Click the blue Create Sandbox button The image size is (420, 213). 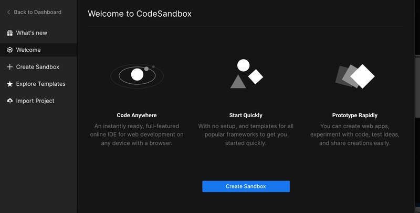[246, 186]
